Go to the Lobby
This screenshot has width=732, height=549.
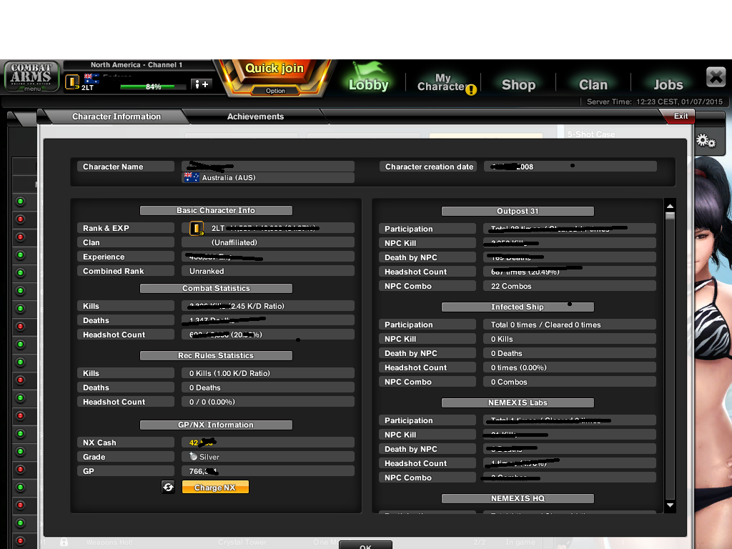368,84
